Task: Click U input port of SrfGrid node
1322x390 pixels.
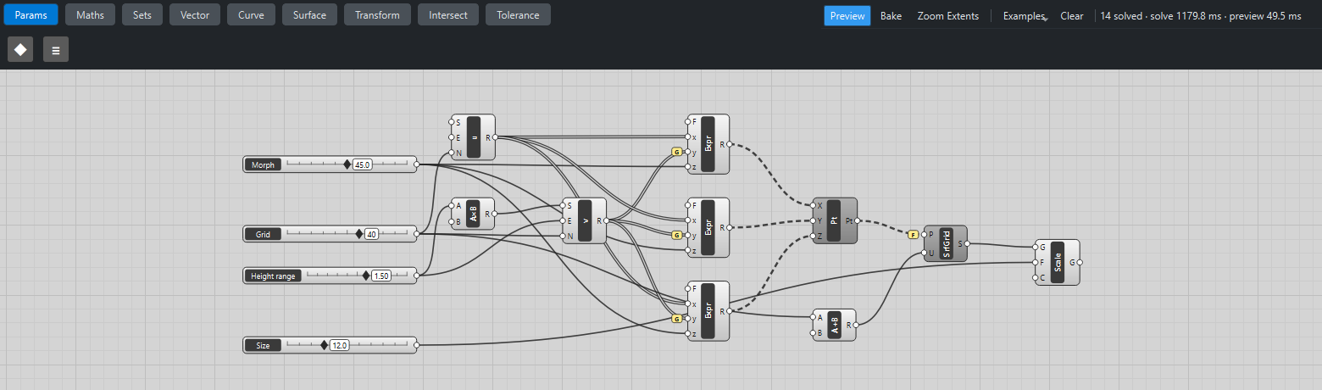Action: pyautogui.click(x=924, y=252)
